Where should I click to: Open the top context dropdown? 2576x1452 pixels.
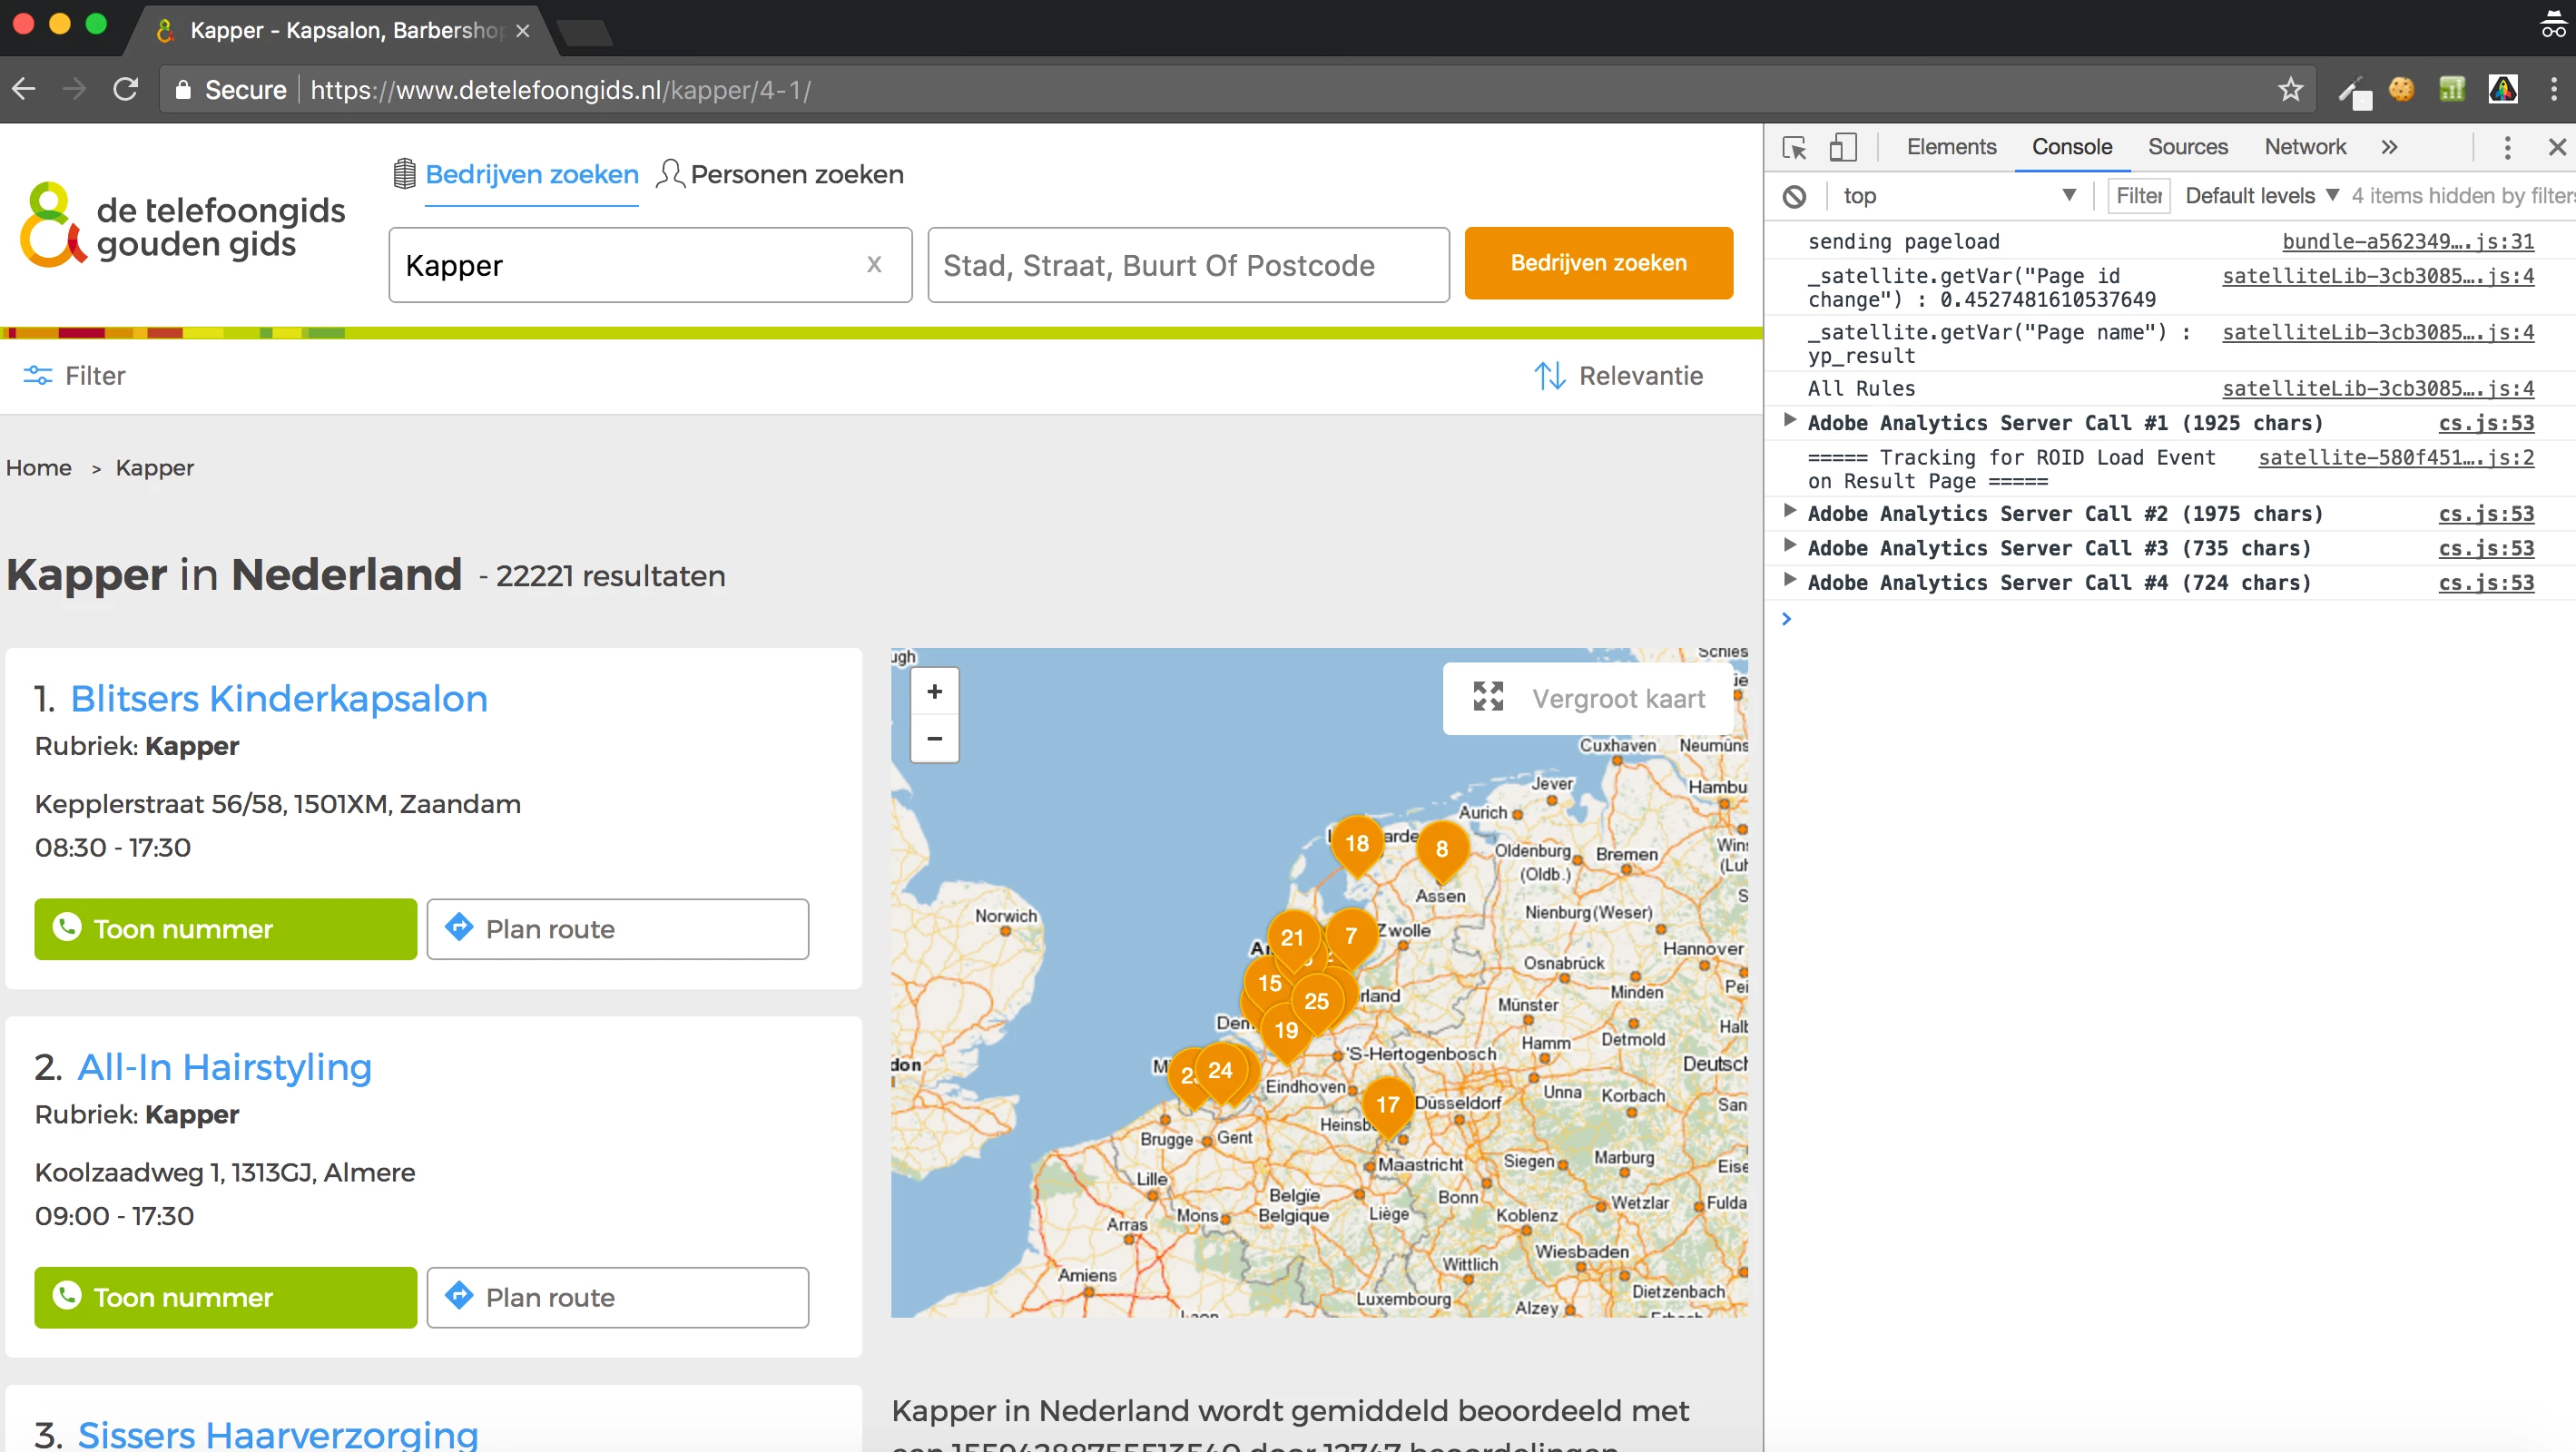pyautogui.click(x=1960, y=196)
